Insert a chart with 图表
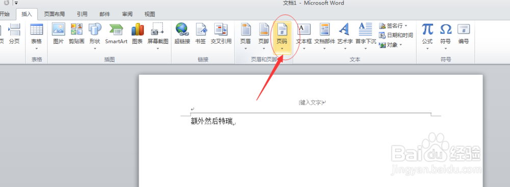This screenshot has width=510, height=187. tap(137, 34)
